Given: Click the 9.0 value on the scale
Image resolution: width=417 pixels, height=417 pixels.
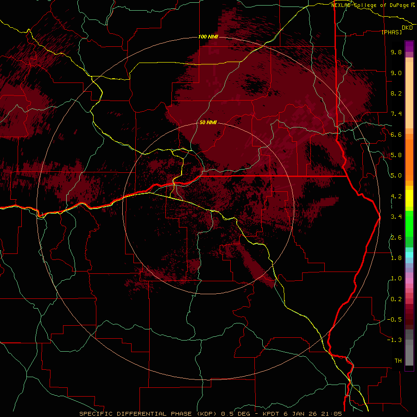Looking at the screenshot, I should [x=396, y=73].
